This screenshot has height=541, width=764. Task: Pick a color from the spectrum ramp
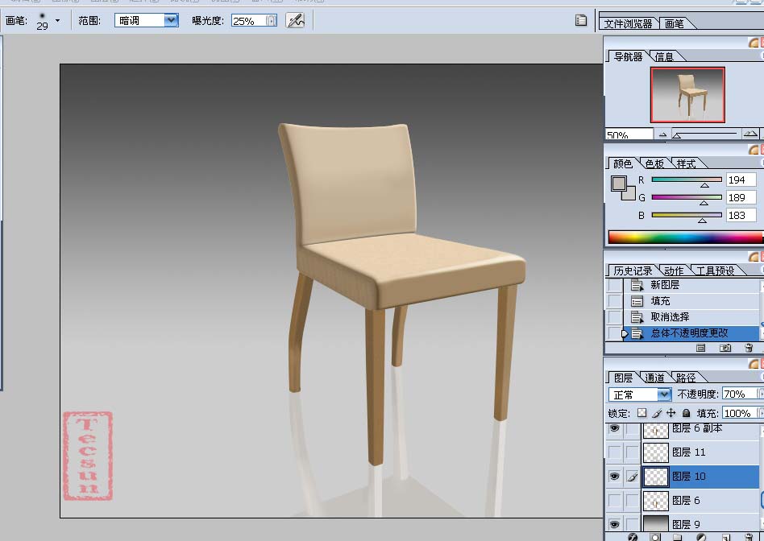click(686, 237)
